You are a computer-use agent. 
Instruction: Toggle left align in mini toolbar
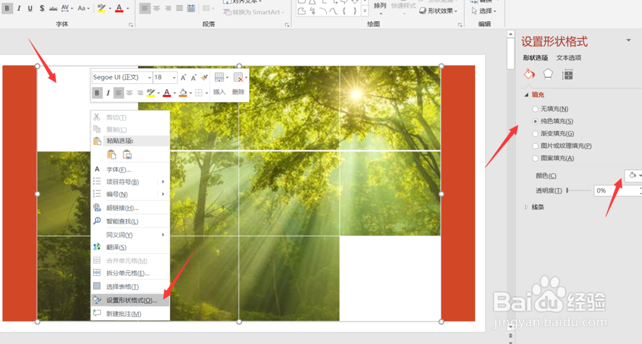(119, 93)
